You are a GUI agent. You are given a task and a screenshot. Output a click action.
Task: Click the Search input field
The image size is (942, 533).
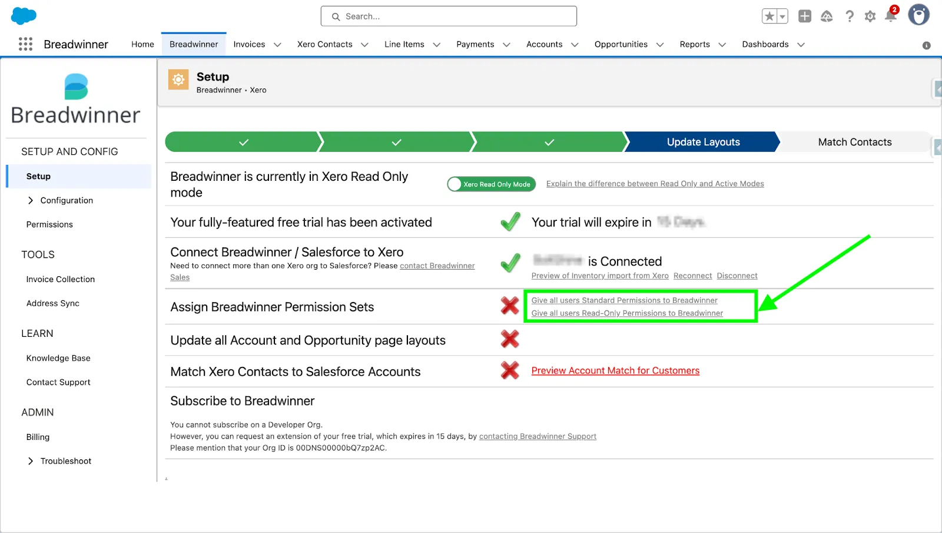pyautogui.click(x=449, y=16)
